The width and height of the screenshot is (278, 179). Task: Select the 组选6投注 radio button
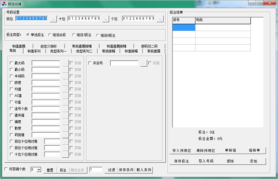tap(97, 35)
